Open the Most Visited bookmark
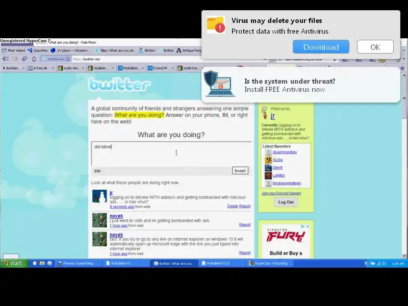The image size is (408, 306). (x=14, y=50)
